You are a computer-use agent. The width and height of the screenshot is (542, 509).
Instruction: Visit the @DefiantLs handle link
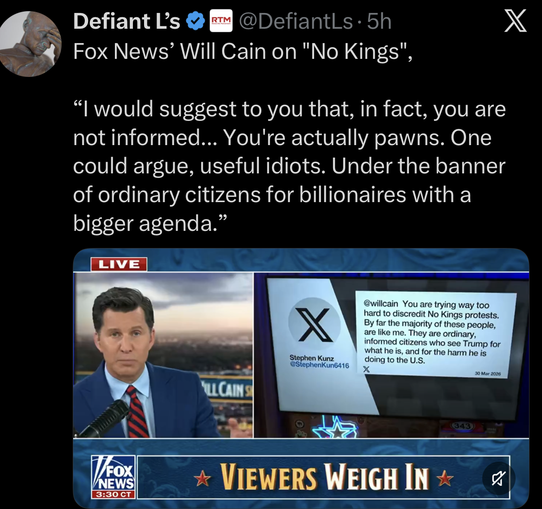pos(296,21)
